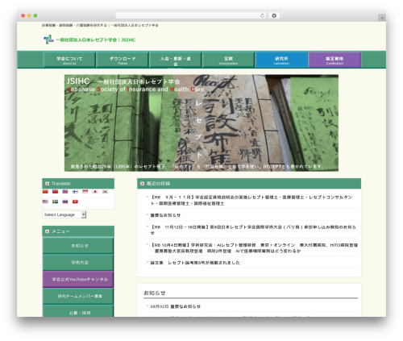Click the 公募・採用 sidebar button

78,312
